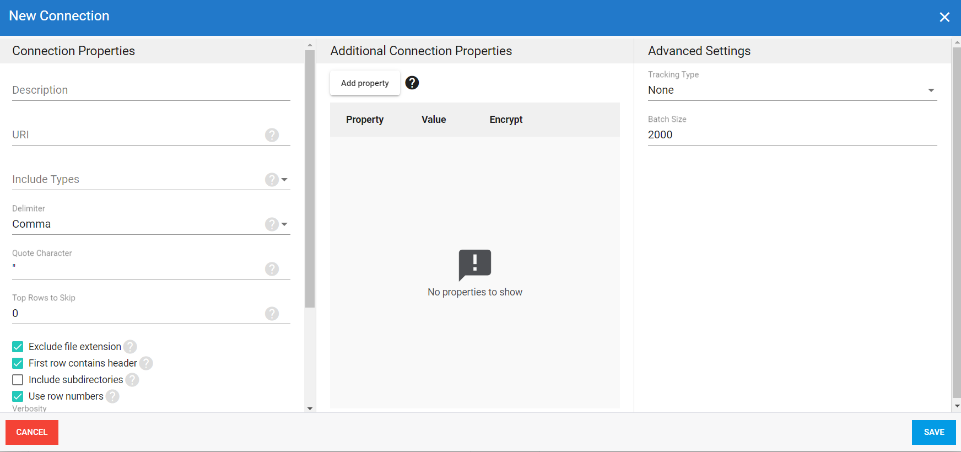The height and width of the screenshot is (452, 961).
Task: Click the help icon beside URI field
Action: (x=272, y=135)
